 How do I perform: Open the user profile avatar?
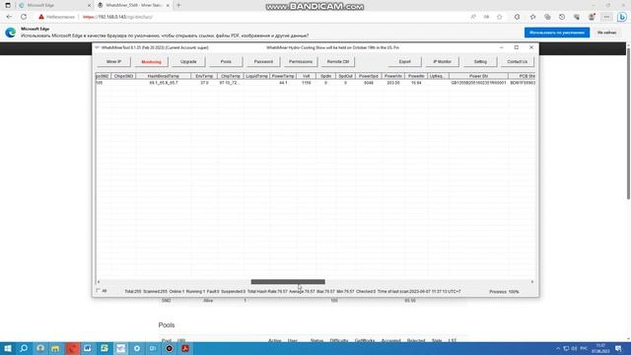coord(592,17)
